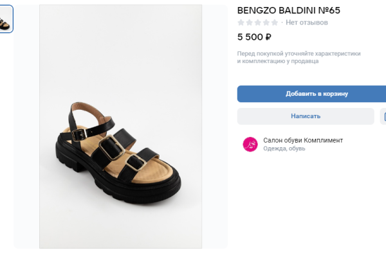Click the pink shop avatar icon
386x257 pixels.
coord(250,145)
